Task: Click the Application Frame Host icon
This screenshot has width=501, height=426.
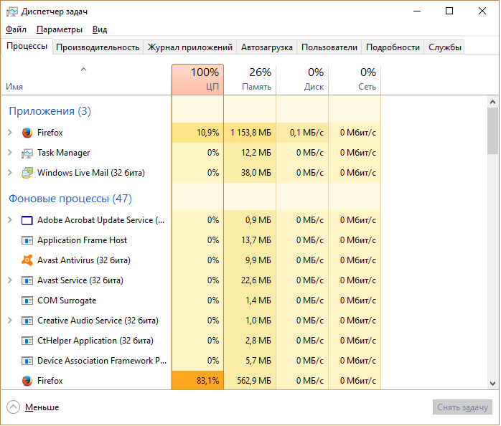Action: click(x=27, y=240)
